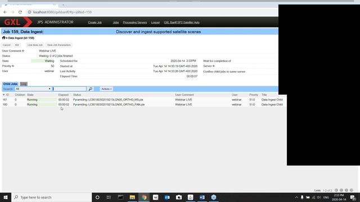Click in the search text field

(x=69, y=89)
